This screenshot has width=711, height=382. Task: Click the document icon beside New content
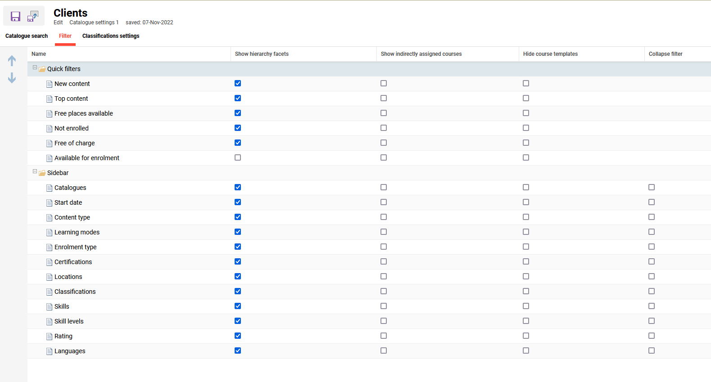50,84
